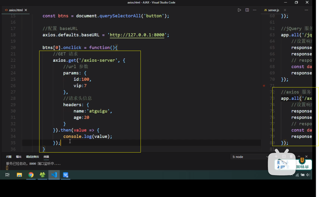319x197 pixels.
Task: Close the server.js tab
Action: (285, 10)
